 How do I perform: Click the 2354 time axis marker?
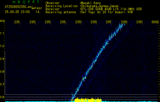point(63,22)
